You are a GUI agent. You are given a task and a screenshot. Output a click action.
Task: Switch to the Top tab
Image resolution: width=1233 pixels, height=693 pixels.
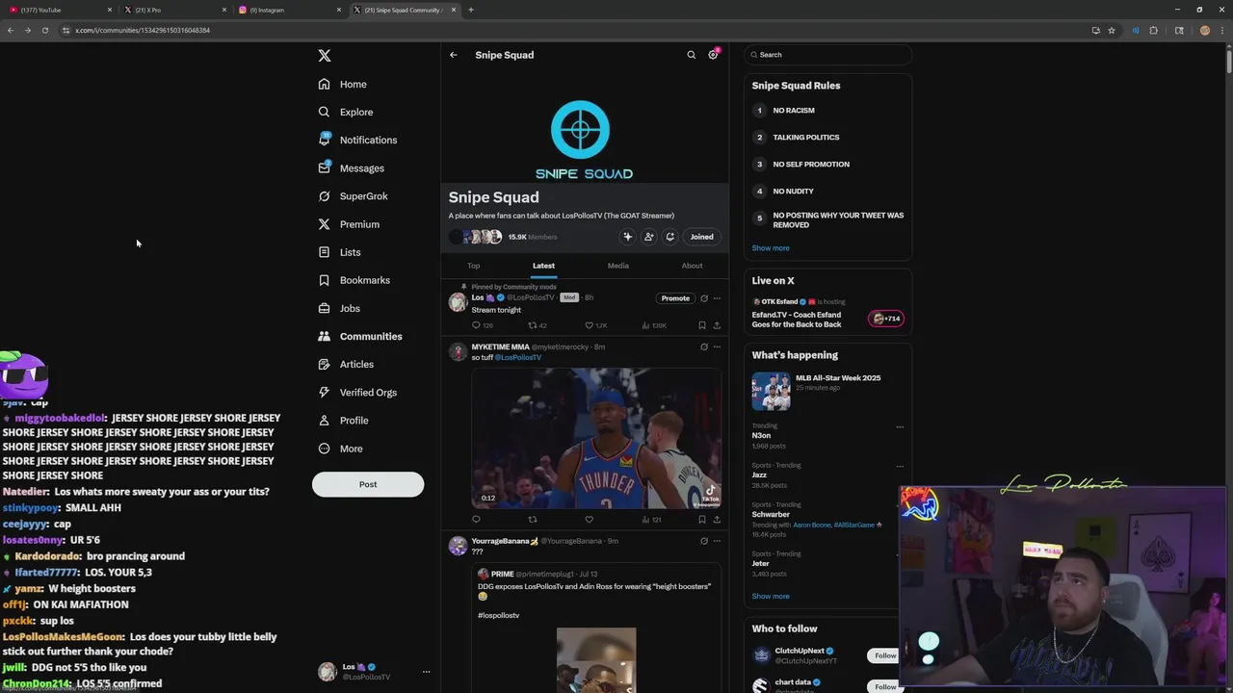474,266
